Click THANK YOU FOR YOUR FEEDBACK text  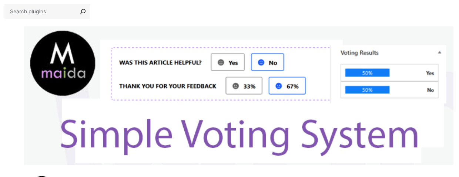(x=168, y=86)
